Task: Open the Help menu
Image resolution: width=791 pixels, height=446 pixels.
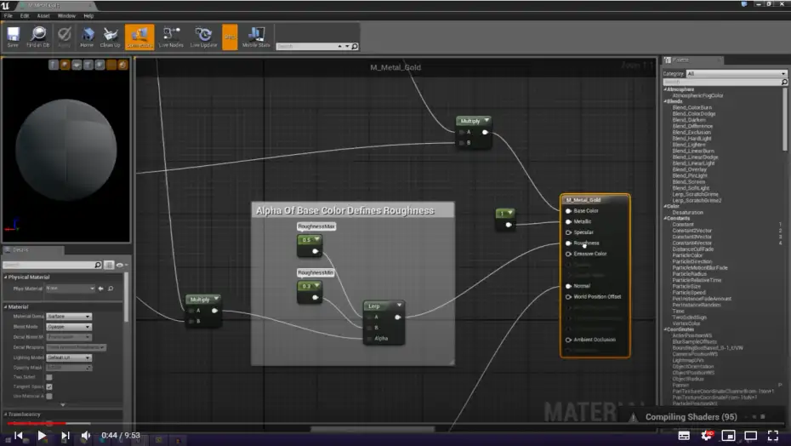Action: point(88,15)
